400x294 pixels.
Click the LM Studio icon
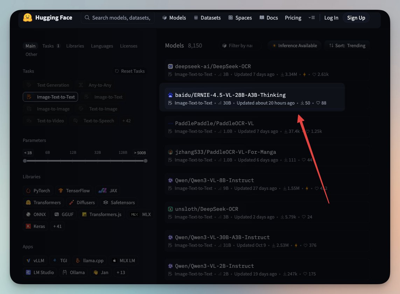(x=28, y=272)
